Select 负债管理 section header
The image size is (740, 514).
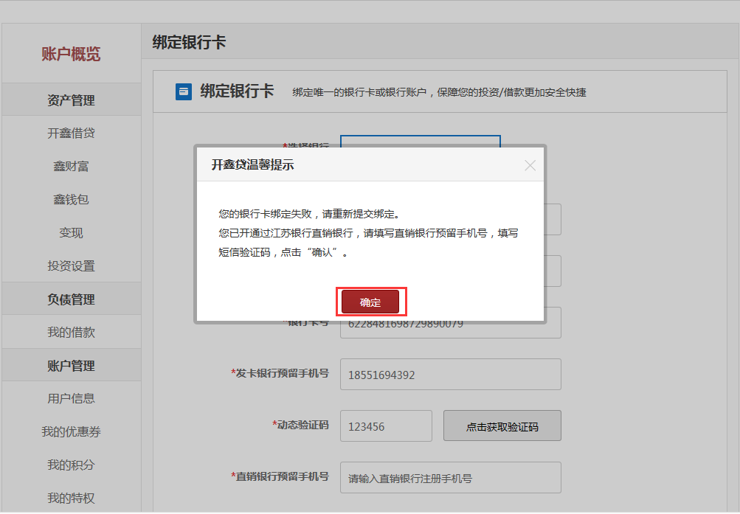tap(72, 299)
